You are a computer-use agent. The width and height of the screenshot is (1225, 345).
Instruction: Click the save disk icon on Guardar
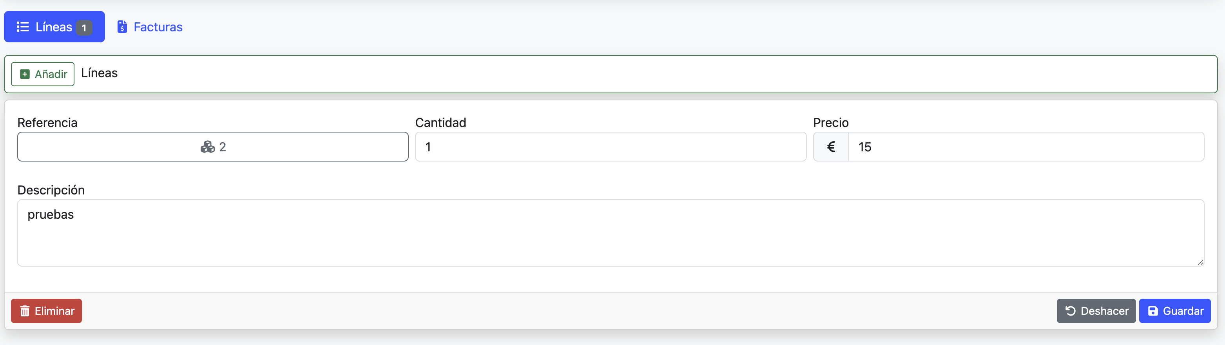(x=1153, y=311)
